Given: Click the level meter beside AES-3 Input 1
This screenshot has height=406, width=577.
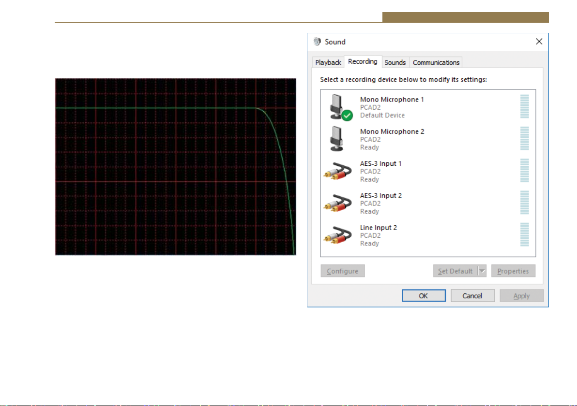Looking at the screenshot, I should pos(524,171).
